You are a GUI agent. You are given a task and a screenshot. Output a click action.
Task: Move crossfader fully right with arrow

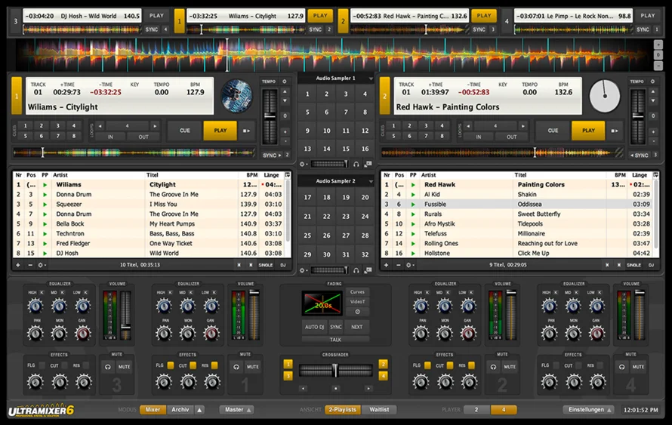[x=368, y=389]
